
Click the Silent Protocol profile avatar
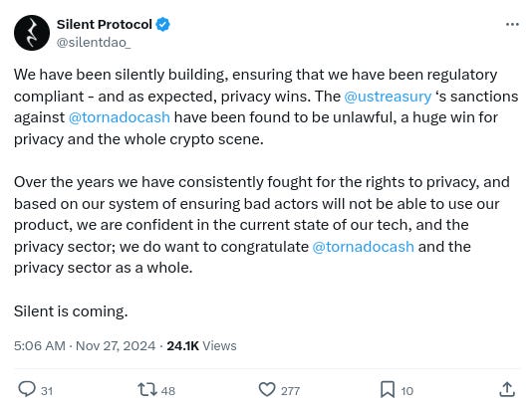coord(32,33)
